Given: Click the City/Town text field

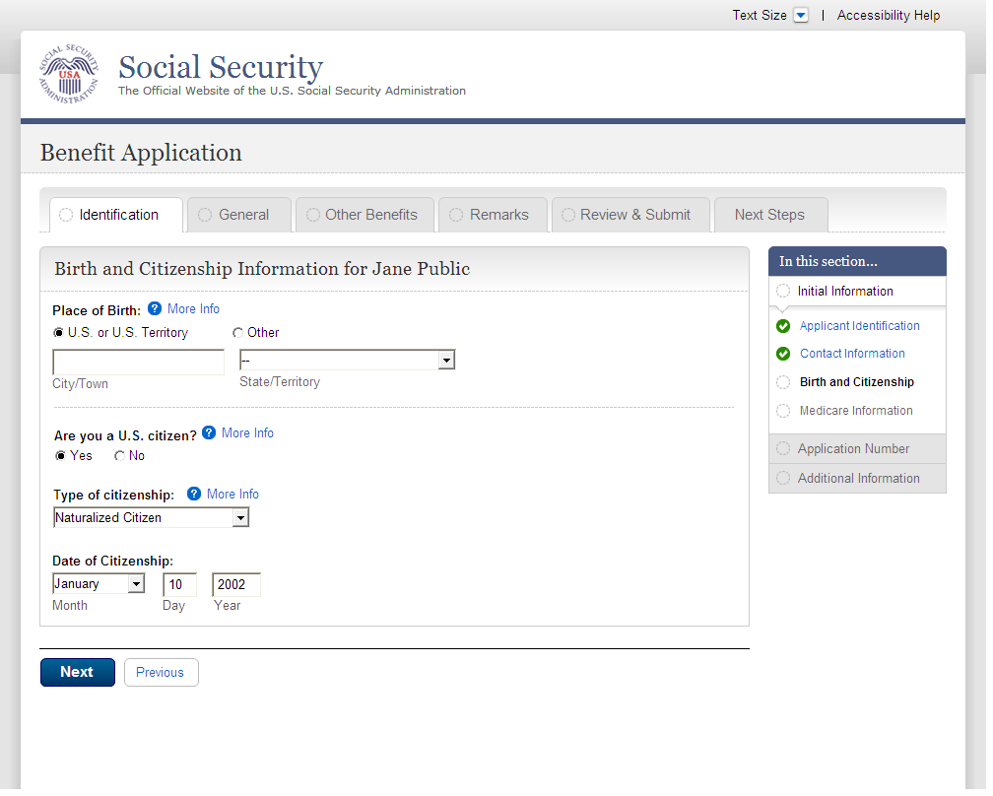Looking at the screenshot, I should [x=138, y=363].
